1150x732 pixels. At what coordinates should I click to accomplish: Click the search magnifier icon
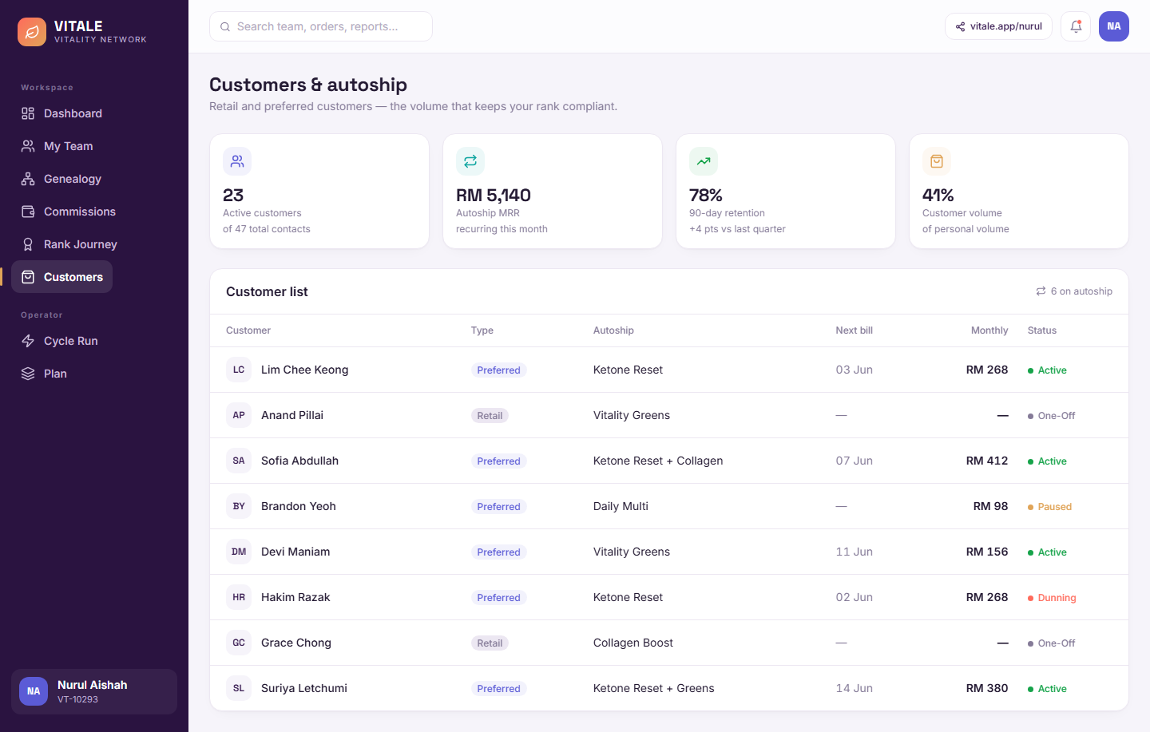click(225, 26)
